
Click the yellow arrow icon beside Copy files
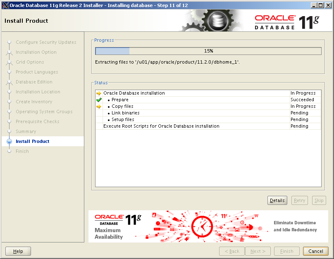pyautogui.click(x=99, y=106)
